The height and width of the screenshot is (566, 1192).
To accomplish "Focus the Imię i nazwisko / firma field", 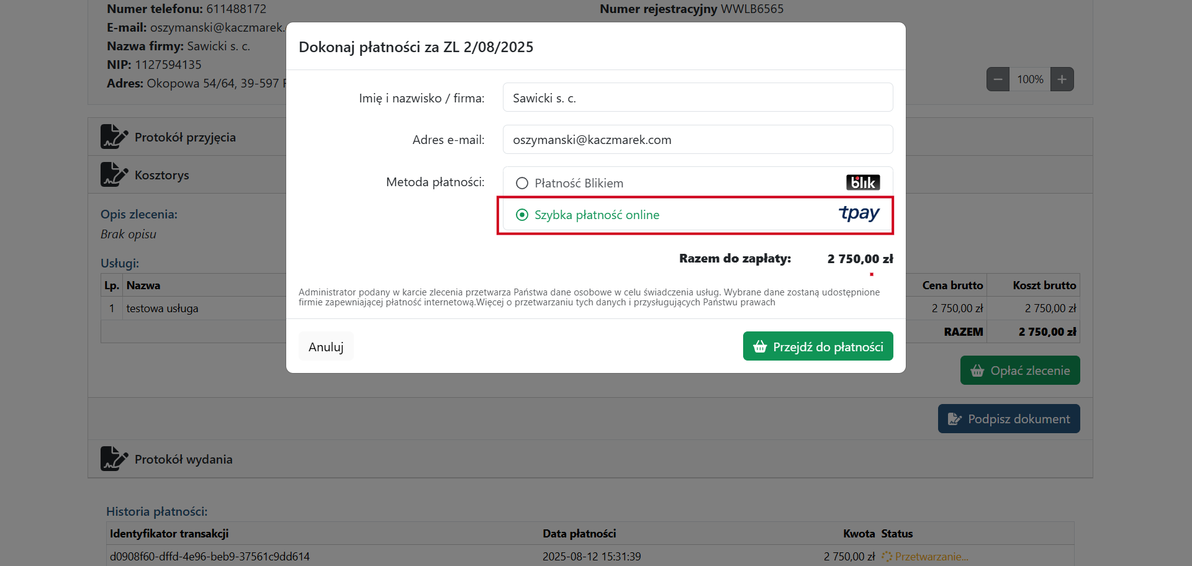I will pyautogui.click(x=697, y=97).
